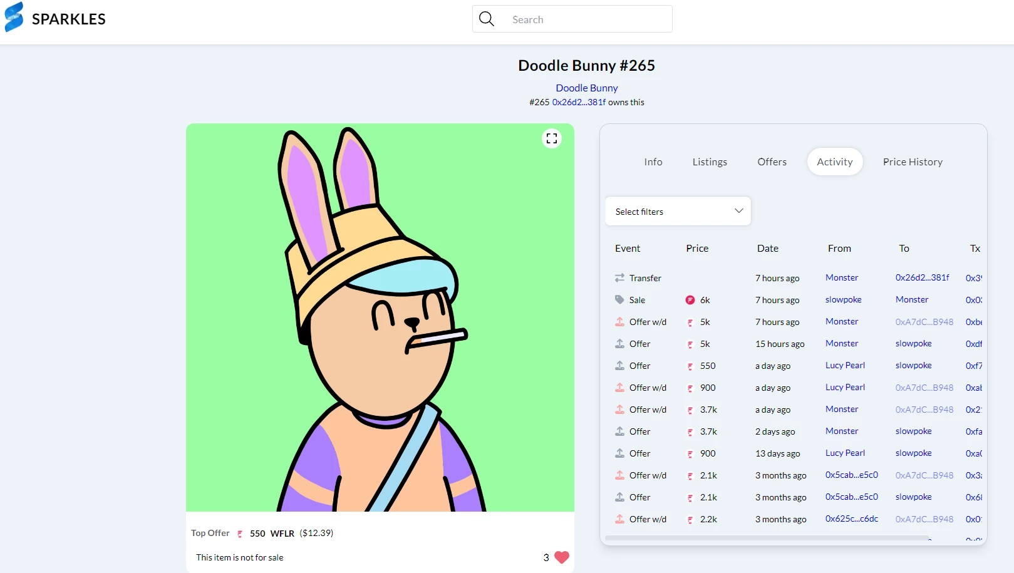
Task: Open fullscreen view of bunny image
Action: pyautogui.click(x=552, y=138)
